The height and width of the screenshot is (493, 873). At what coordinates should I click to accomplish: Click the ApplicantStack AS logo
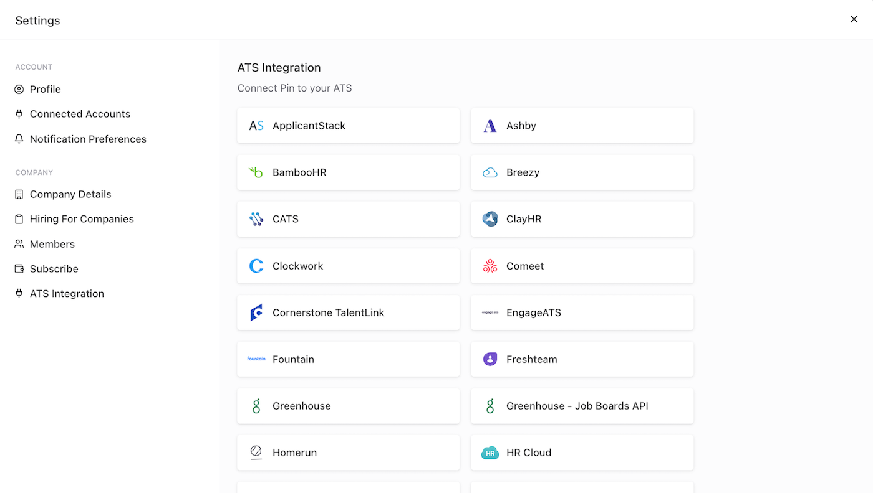coord(256,126)
